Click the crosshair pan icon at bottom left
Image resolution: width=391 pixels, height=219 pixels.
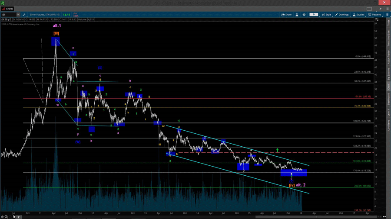(3, 217)
